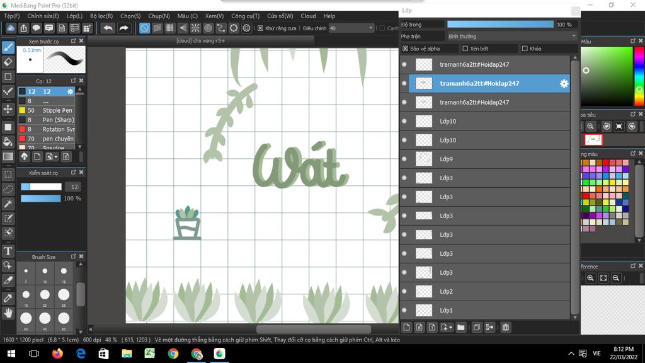The width and height of the screenshot is (645, 363).
Task: Click the delete layer trash button
Action: (x=506, y=327)
